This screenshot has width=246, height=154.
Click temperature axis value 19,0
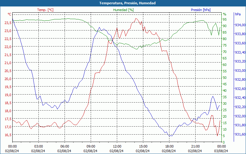pos(8,95)
